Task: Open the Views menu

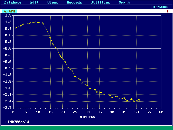Action: [x=53, y=2]
